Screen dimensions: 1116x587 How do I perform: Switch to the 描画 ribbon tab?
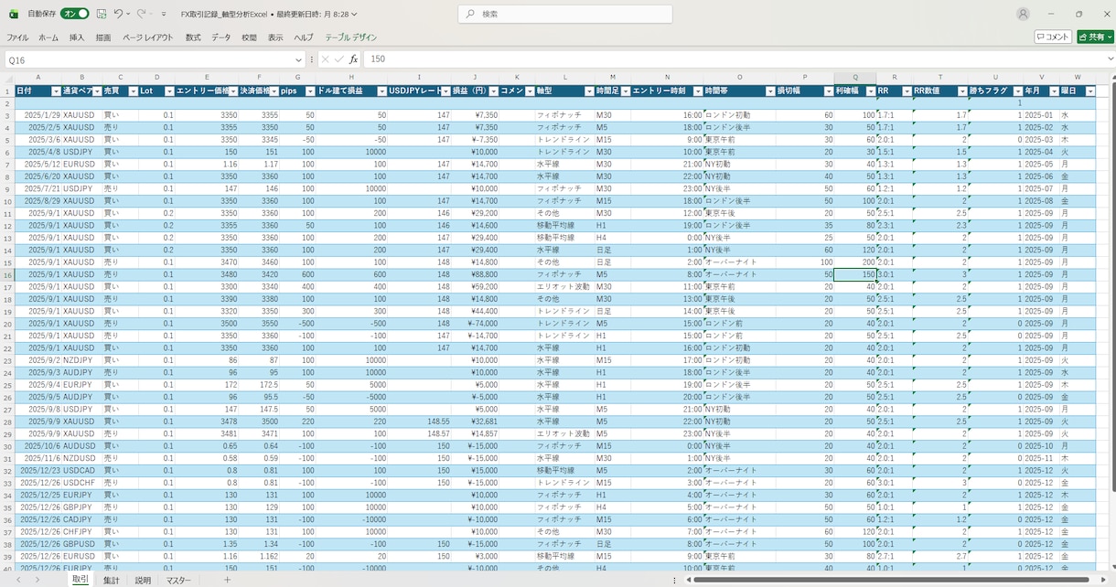click(x=103, y=37)
